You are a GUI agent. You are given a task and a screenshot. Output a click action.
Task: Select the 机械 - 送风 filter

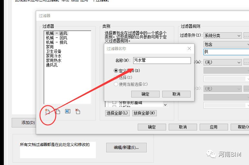point(56,33)
